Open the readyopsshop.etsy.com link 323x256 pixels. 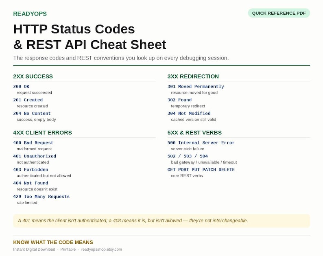point(102,249)
